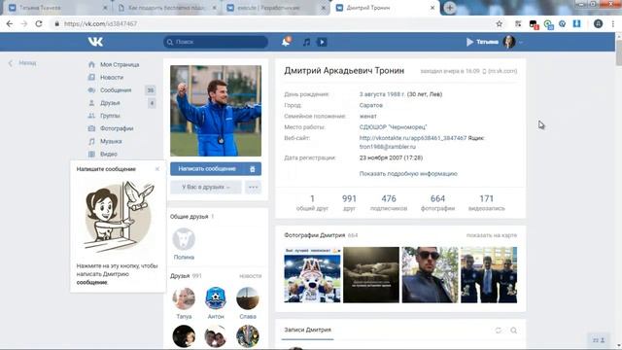Expand the Татьяна account menu

[x=521, y=42]
